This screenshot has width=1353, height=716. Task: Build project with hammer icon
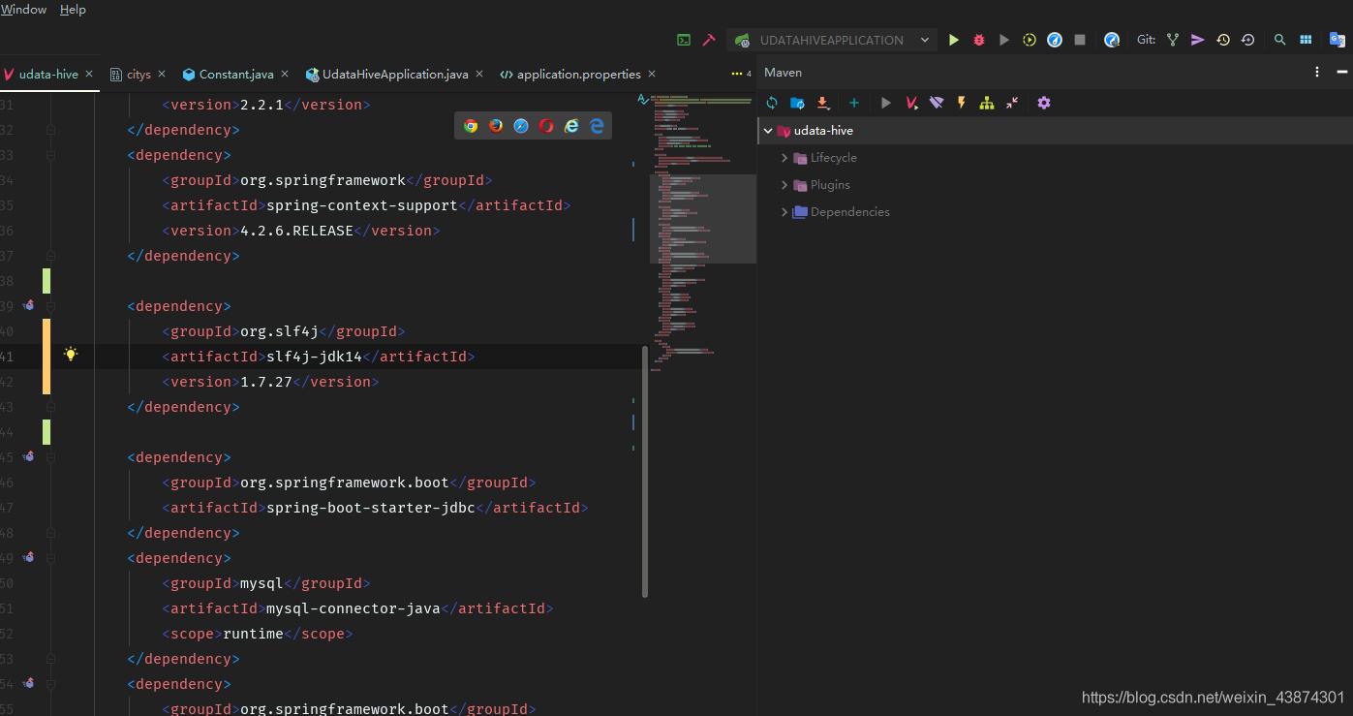[709, 40]
